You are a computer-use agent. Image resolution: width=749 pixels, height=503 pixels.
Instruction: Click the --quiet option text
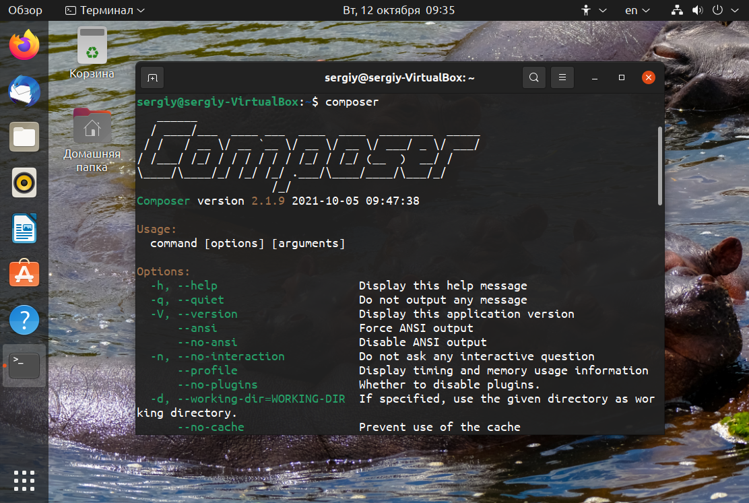pos(201,300)
